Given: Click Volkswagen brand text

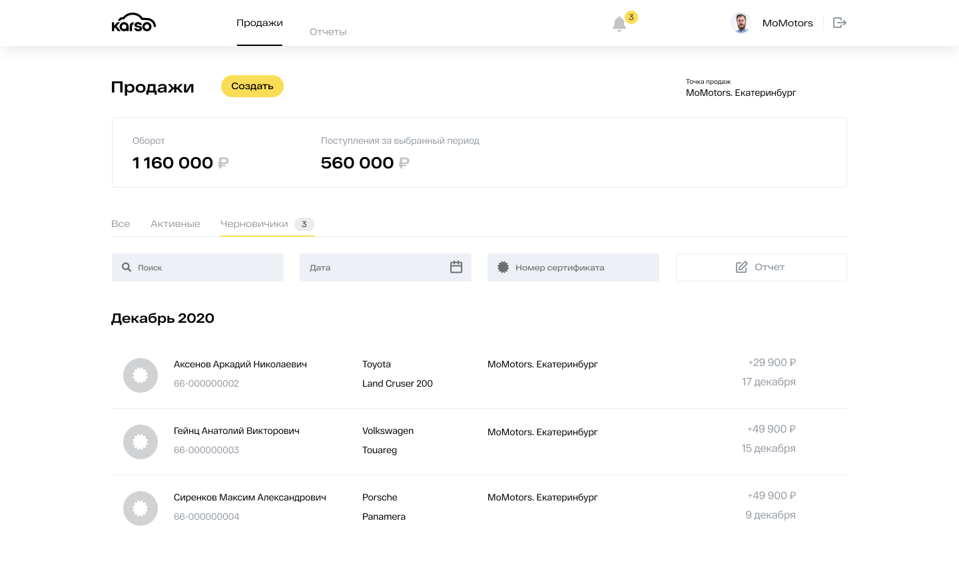Looking at the screenshot, I should [x=388, y=431].
